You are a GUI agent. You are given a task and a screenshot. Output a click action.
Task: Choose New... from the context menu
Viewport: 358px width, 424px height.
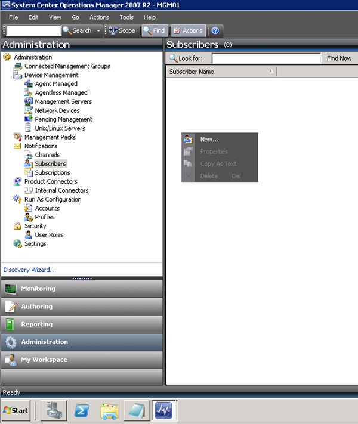(x=220, y=140)
